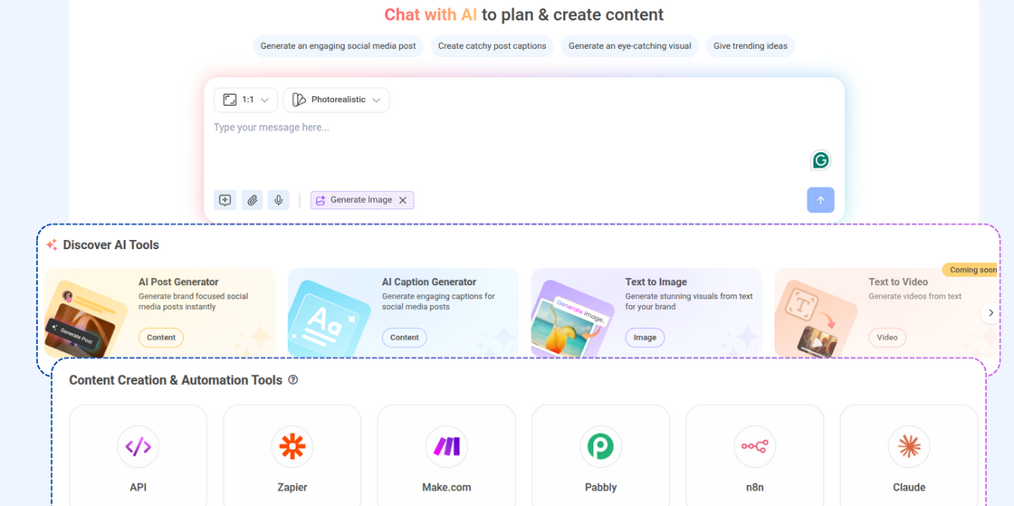Screen dimensions: 1014x506
Task: Choose the n8n automation icon
Action: (x=754, y=446)
